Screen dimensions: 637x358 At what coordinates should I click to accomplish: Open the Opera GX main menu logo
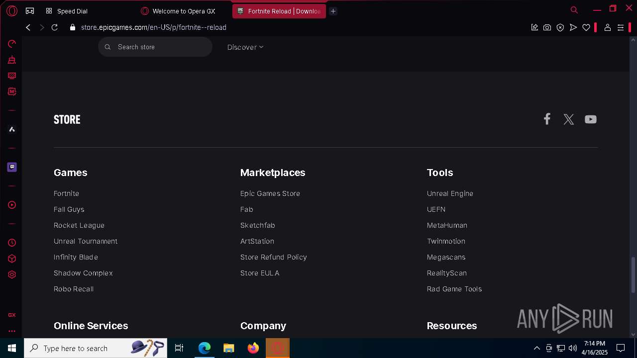coord(12,10)
